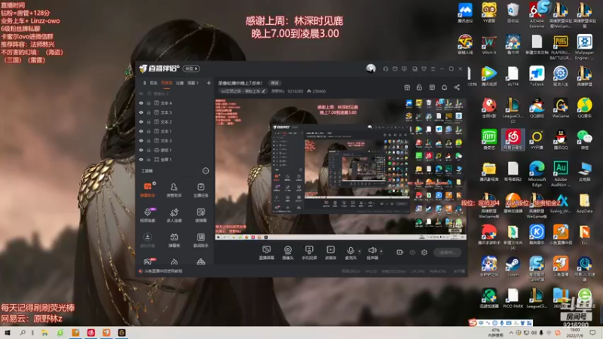Open the microphone device dropdown arrow

(x=360, y=251)
